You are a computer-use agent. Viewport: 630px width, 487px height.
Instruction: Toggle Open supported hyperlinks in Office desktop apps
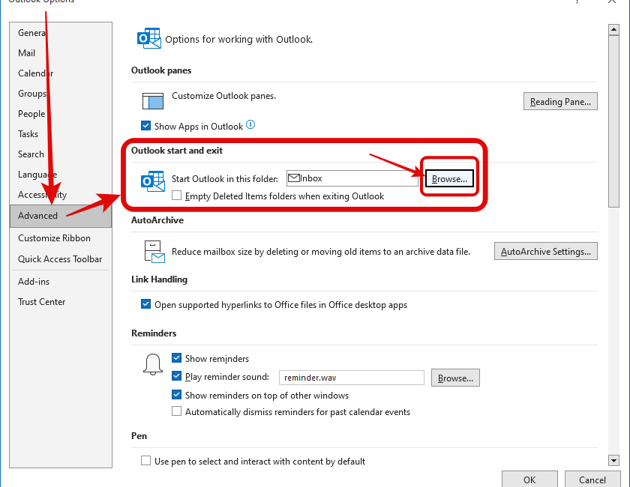point(145,304)
